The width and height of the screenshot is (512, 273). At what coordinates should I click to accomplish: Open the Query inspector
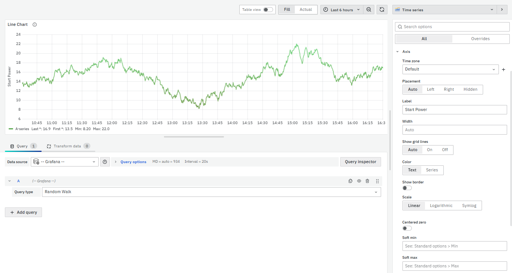[x=360, y=162]
